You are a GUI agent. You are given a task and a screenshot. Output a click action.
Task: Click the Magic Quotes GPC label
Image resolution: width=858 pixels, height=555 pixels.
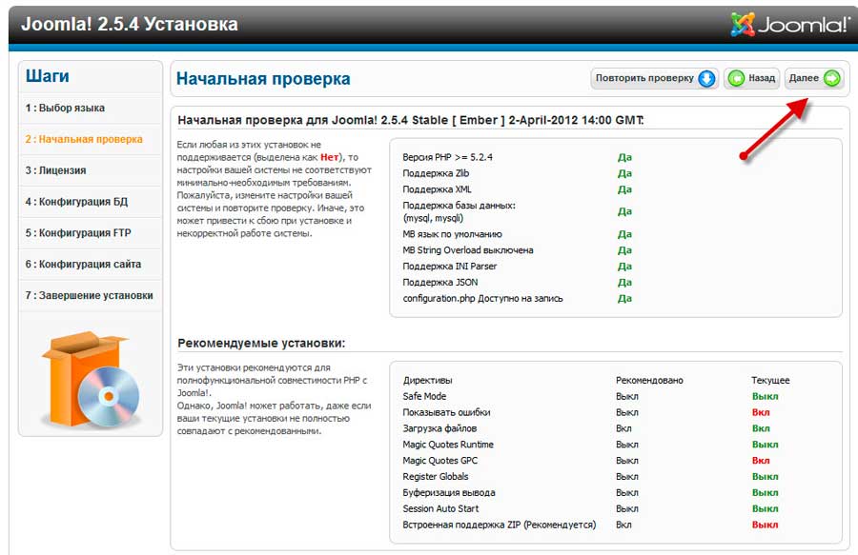439,461
